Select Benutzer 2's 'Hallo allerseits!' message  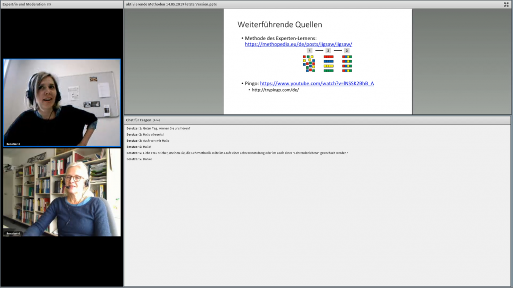click(x=155, y=134)
